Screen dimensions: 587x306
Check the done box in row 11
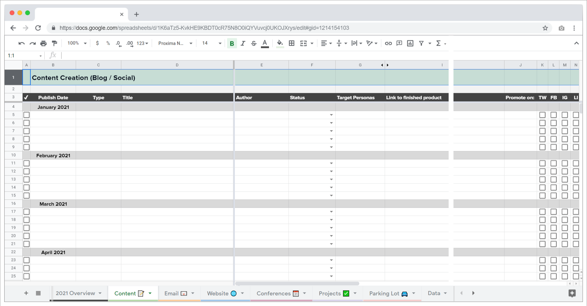click(27, 163)
